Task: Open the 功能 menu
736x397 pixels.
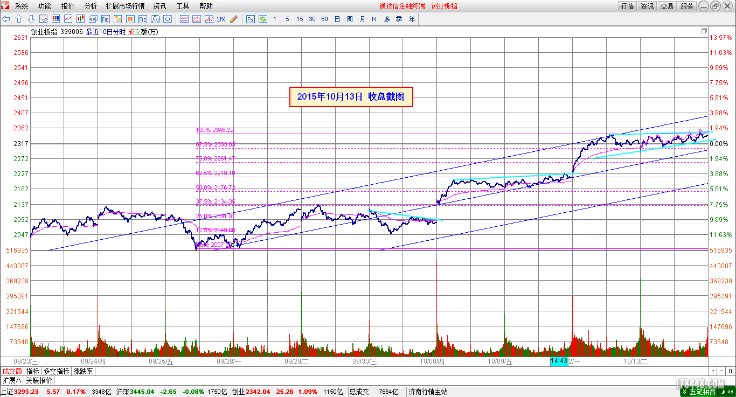Action: [x=45, y=6]
